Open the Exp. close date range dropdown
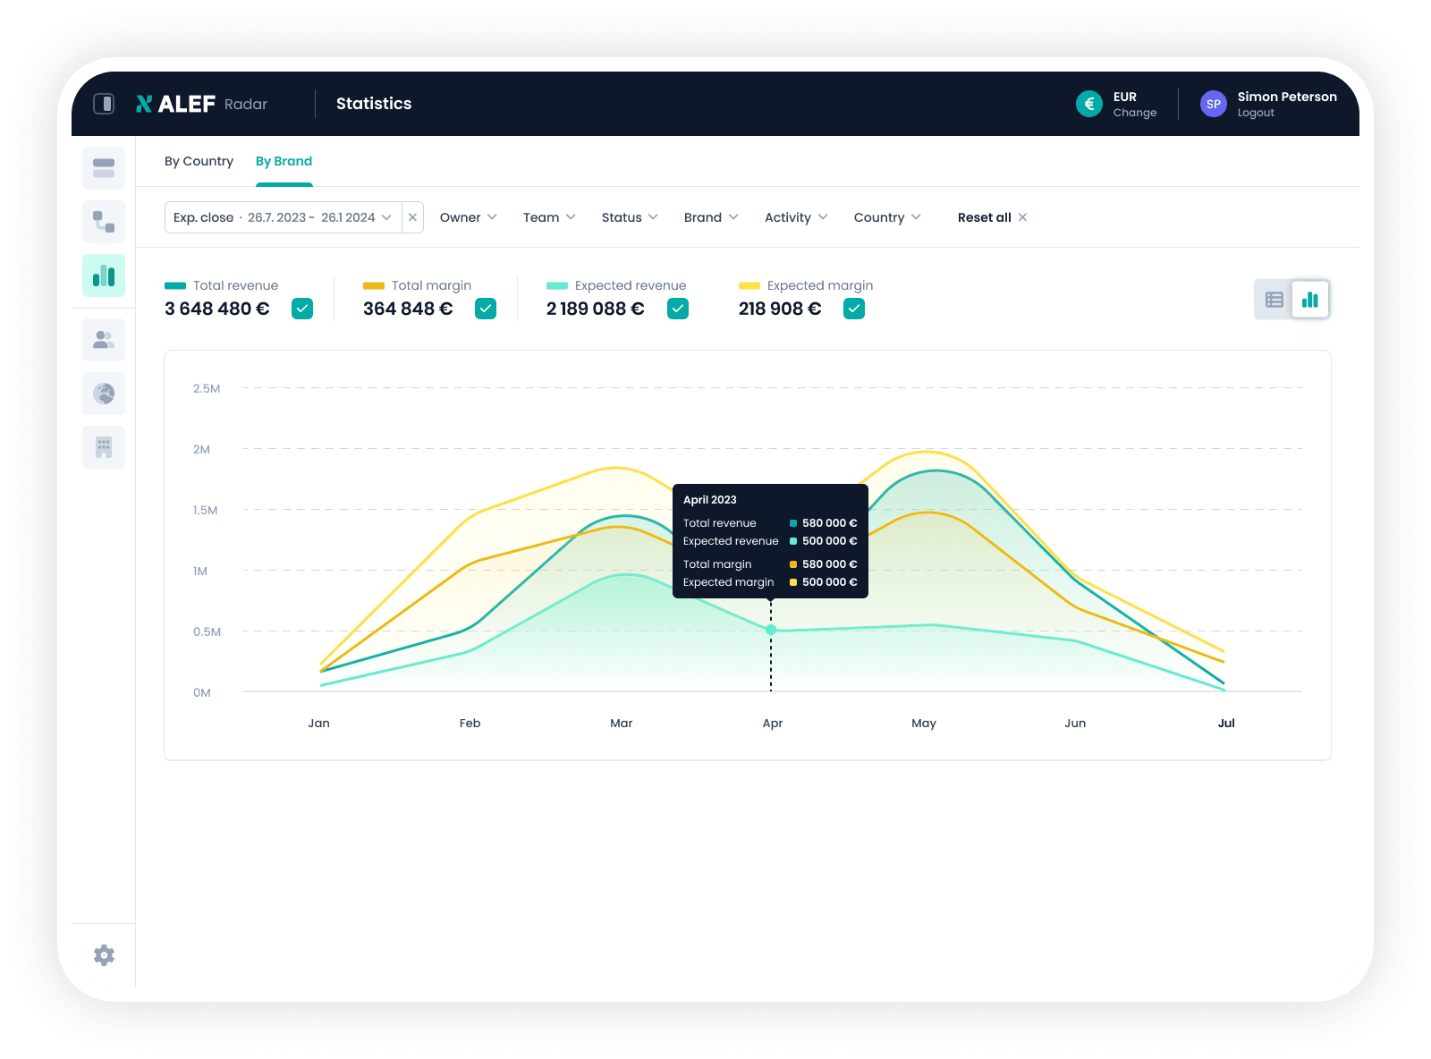The width and height of the screenshot is (1431, 1059). click(x=283, y=217)
